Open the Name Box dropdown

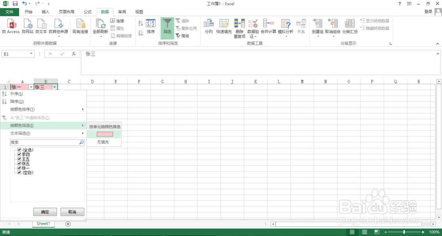tap(31, 53)
